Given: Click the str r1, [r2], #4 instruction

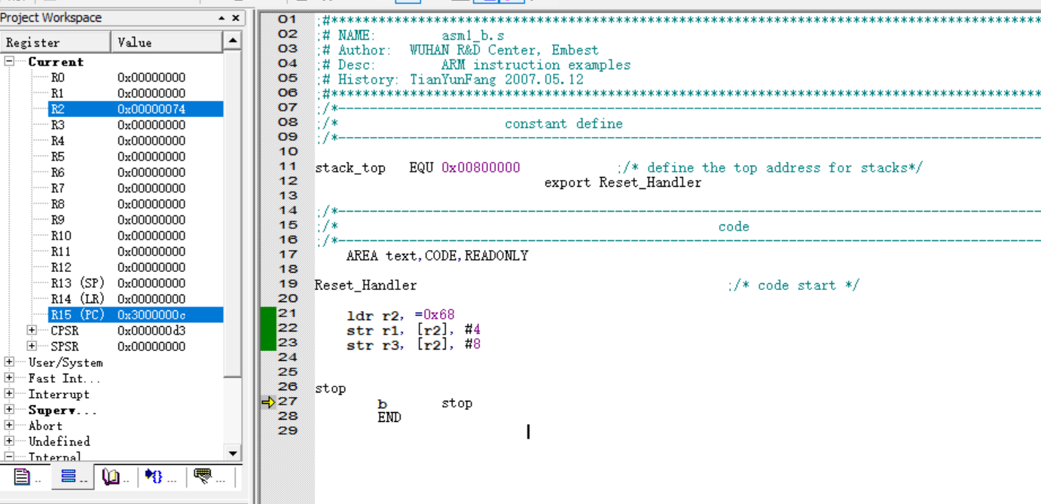Looking at the screenshot, I should click(x=414, y=330).
